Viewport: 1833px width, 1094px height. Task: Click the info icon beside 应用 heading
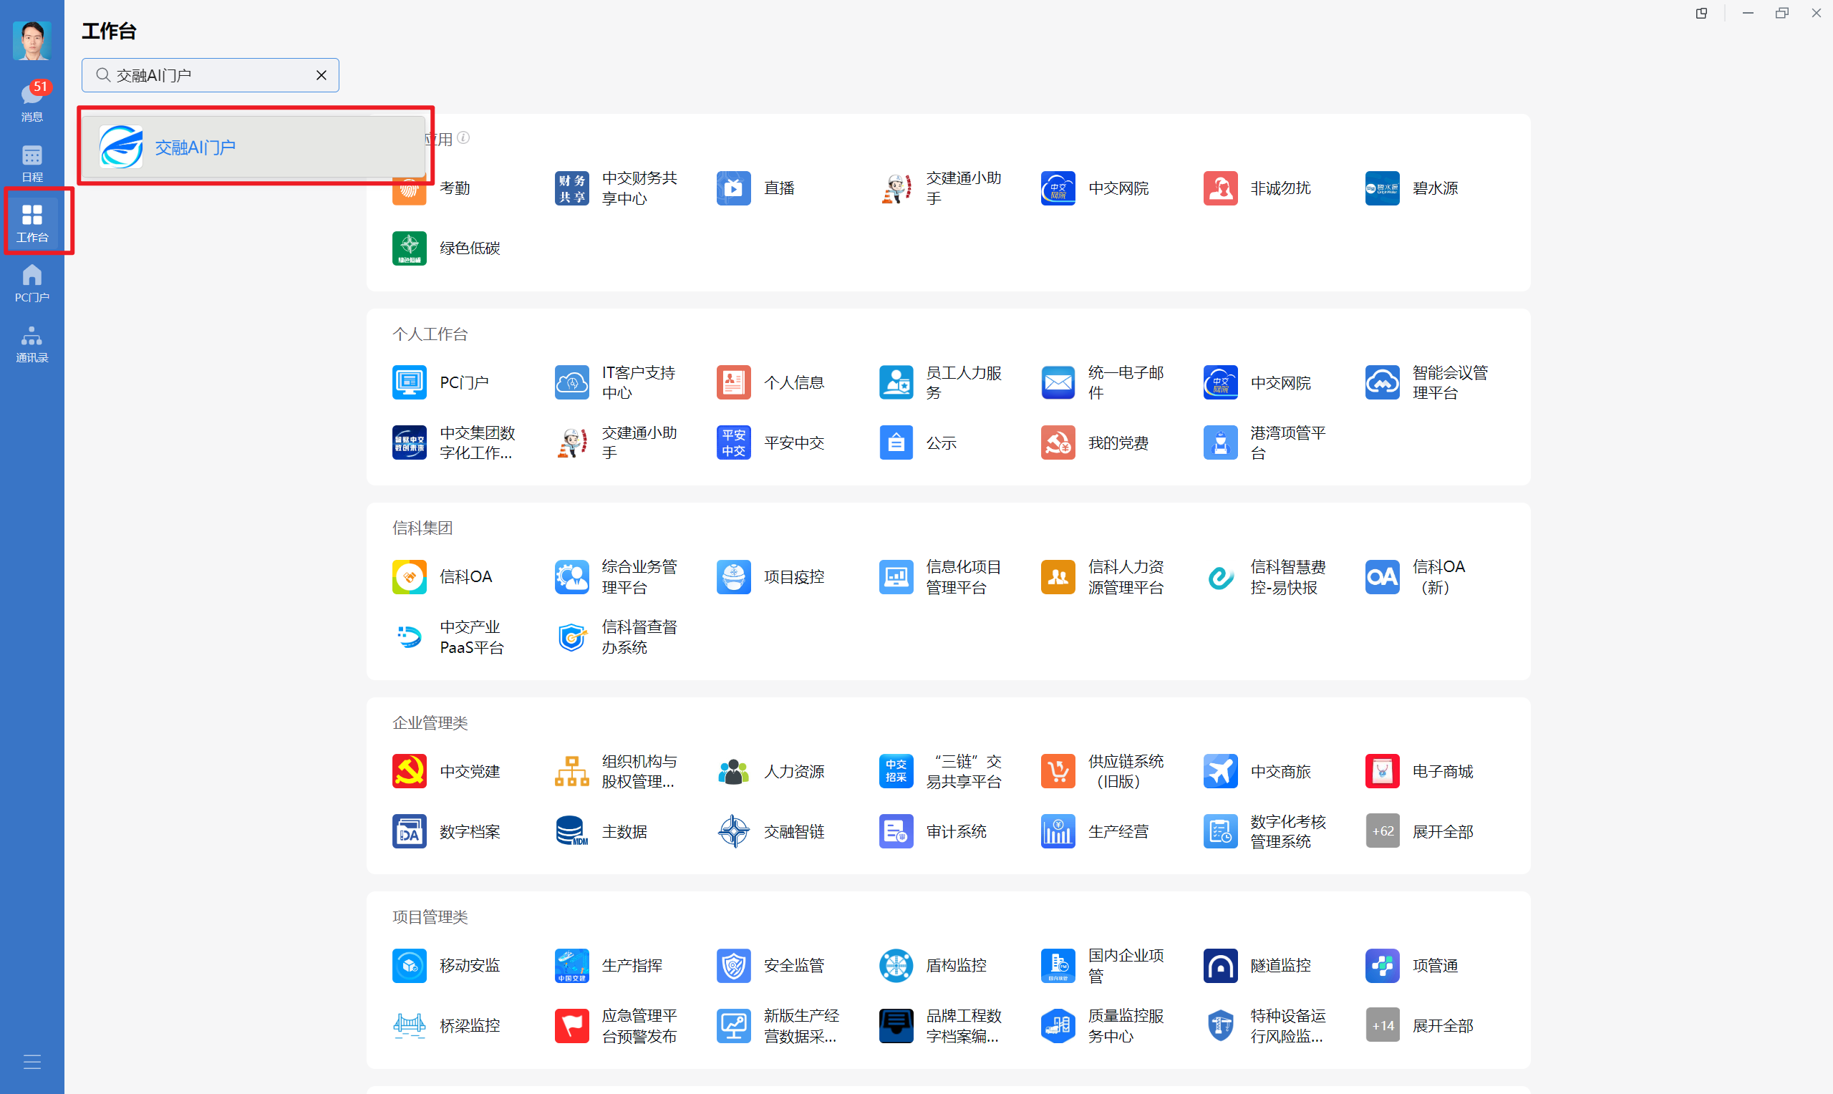(x=463, y=138)
